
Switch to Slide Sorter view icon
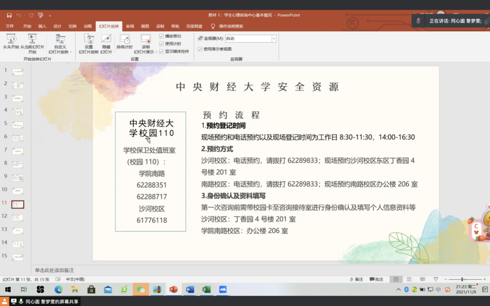tap(409, 279)
